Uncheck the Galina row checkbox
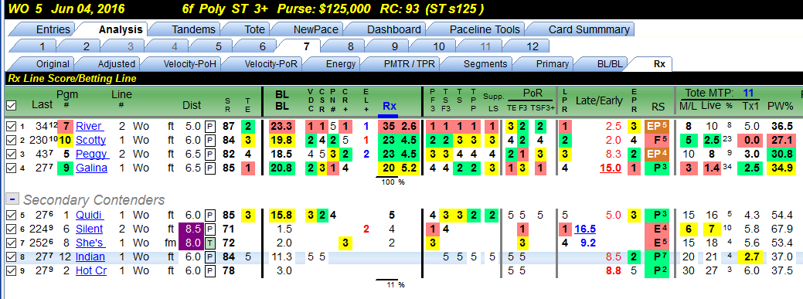803x299 pixels. (x=11, y=168)
